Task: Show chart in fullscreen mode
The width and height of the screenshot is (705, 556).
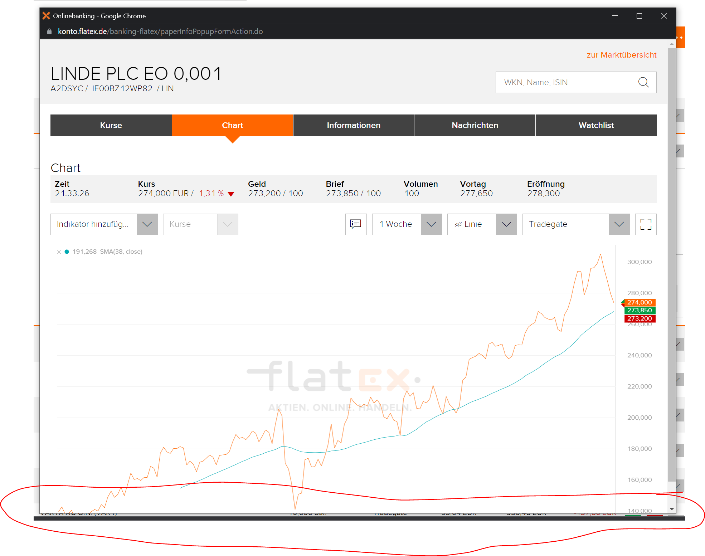Action: [646, 224]
